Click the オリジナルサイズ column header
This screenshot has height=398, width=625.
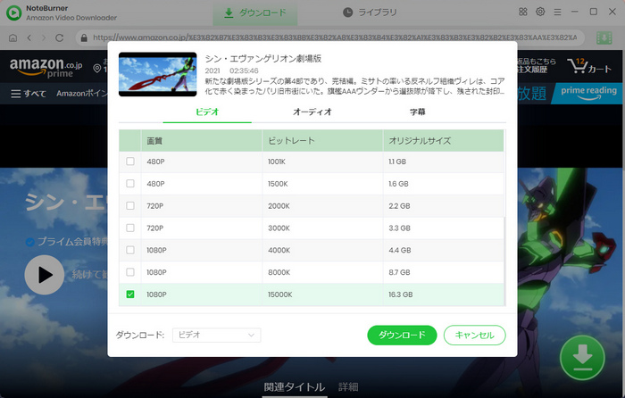[x=443, y=141]
